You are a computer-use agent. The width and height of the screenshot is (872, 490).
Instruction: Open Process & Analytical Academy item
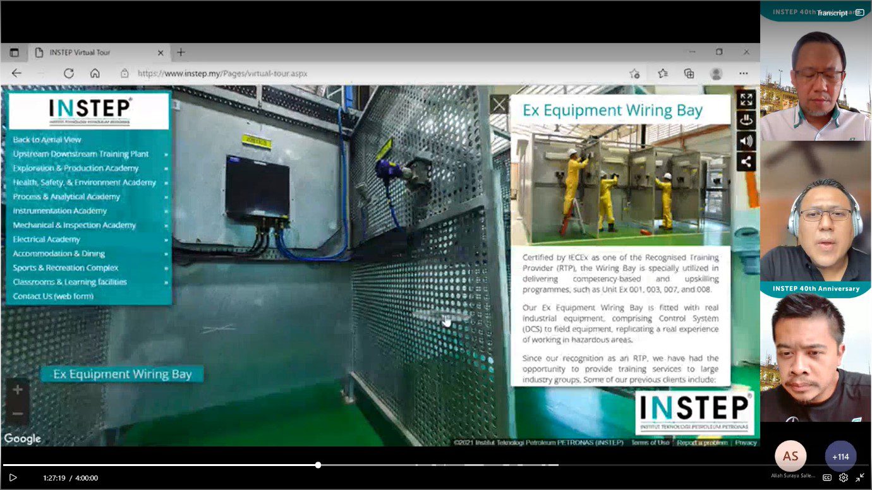pyautogui.click(x=66, y=196)
